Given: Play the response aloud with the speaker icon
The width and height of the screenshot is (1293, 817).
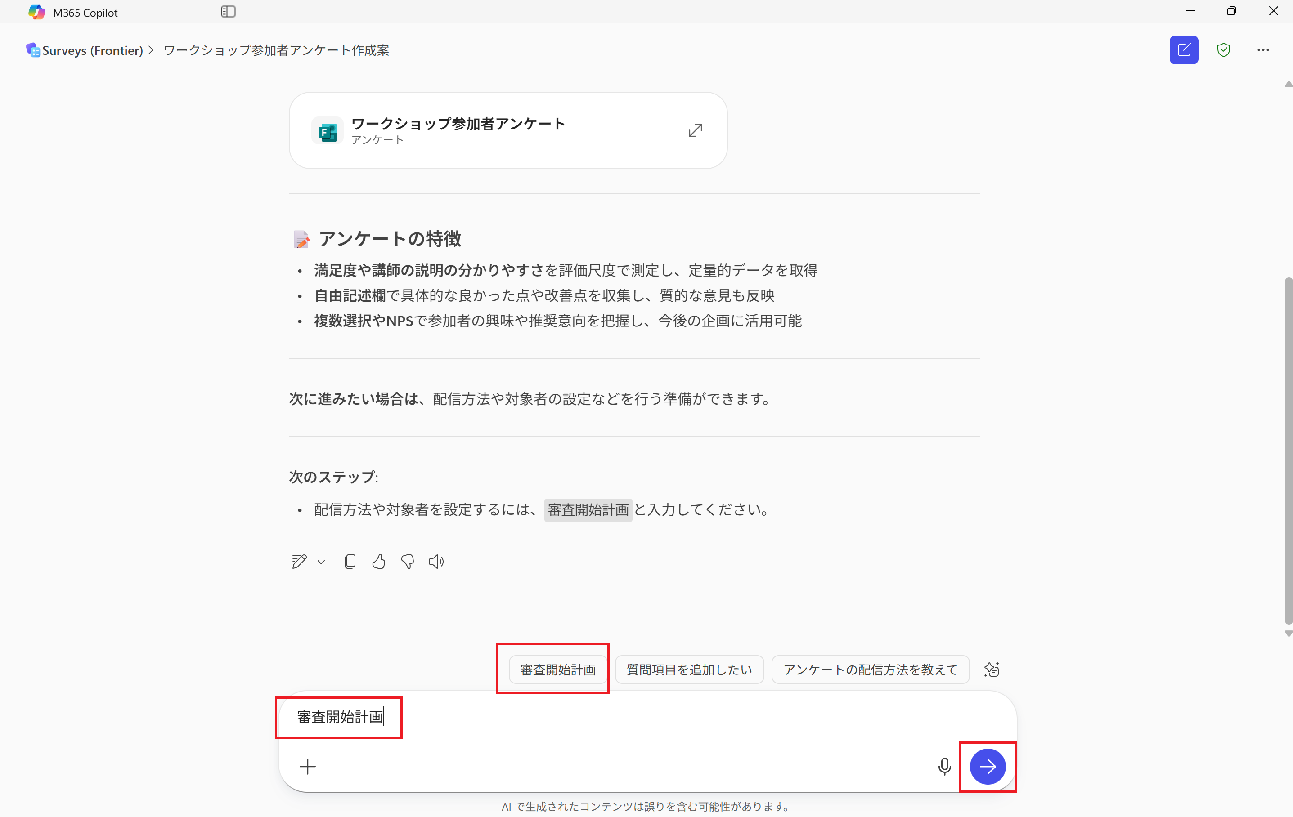Looking at the screenshot, I should tap(435, 562).
